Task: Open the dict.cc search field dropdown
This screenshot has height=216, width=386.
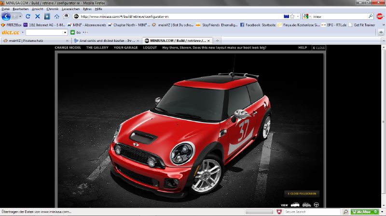Action: click(65, 32)
